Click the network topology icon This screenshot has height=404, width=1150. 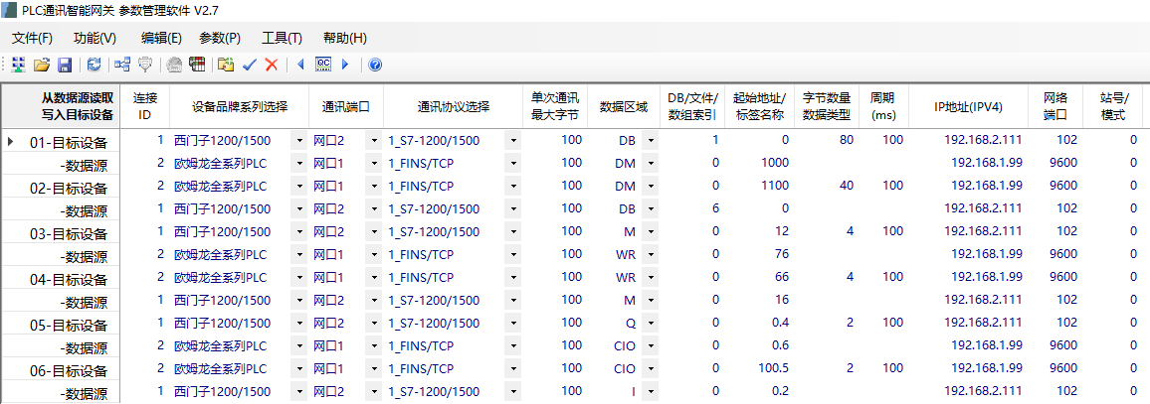tap(122, 65)
